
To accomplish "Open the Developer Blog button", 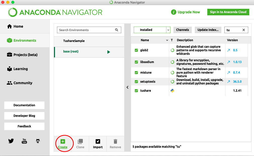I will (x=24, y=116).
